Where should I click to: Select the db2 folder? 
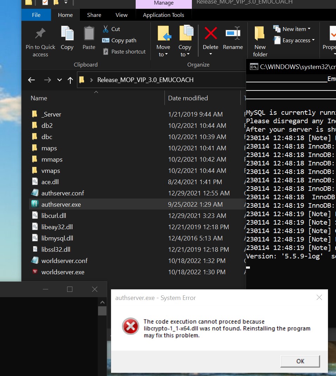coord(47,125)
